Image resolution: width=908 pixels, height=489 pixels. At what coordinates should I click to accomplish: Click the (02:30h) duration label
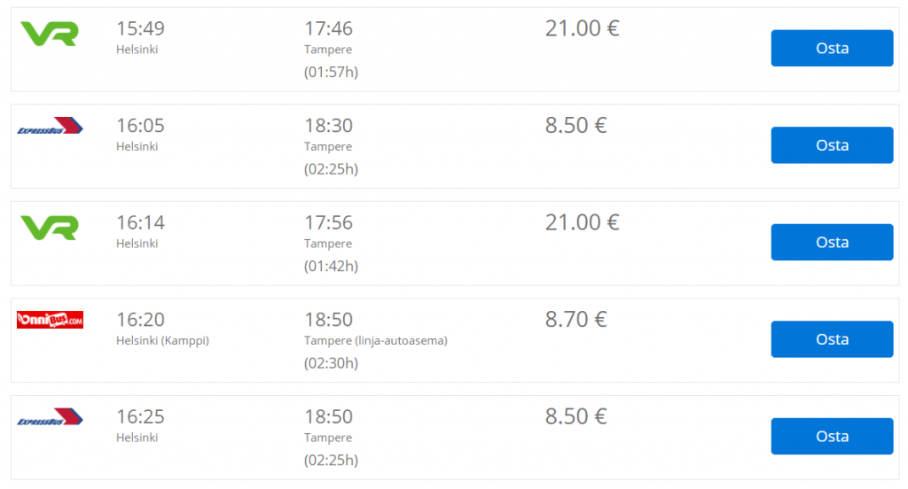(332, 363)
